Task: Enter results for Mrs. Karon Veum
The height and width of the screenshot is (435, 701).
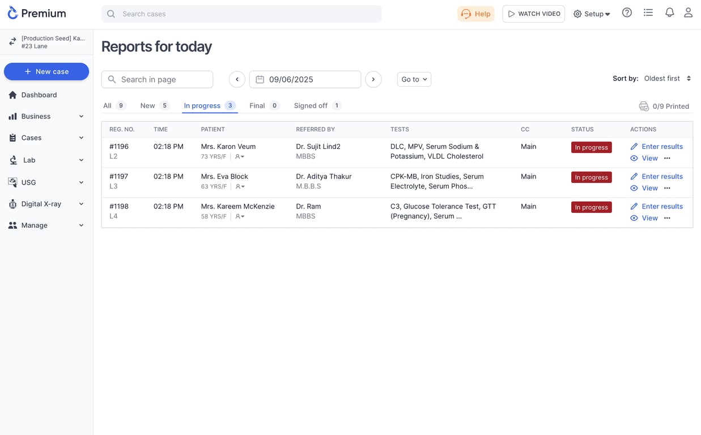Action: click(661, 147)
